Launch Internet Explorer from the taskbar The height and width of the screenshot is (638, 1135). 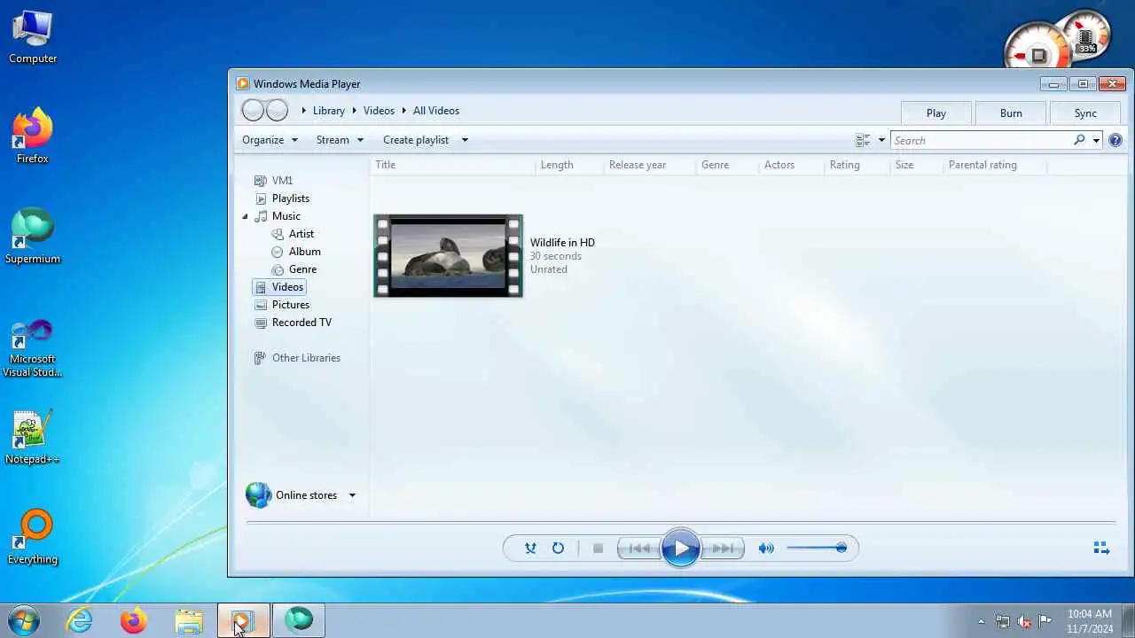pyautogui.click(x=80, y=620)
